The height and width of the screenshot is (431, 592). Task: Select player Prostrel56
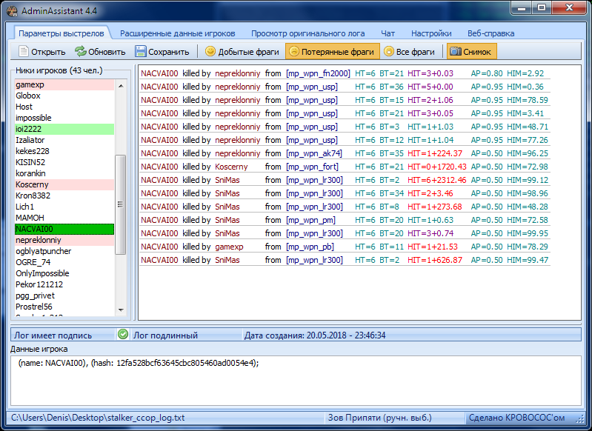coord(64,307)
